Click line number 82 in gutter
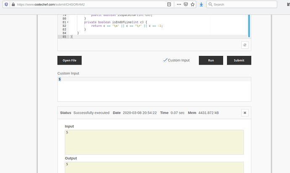290x173 pixels. [x=64, y=26]
